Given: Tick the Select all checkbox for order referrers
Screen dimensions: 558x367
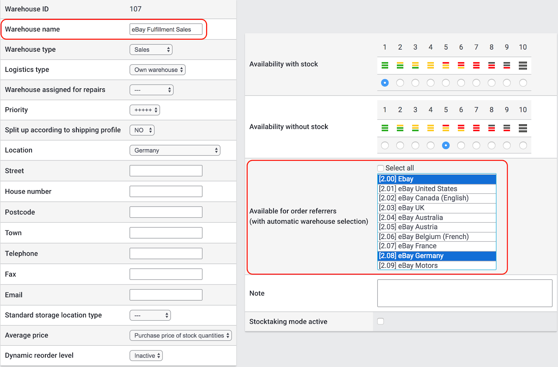Looking at the screenshot, I should point(380,168).
